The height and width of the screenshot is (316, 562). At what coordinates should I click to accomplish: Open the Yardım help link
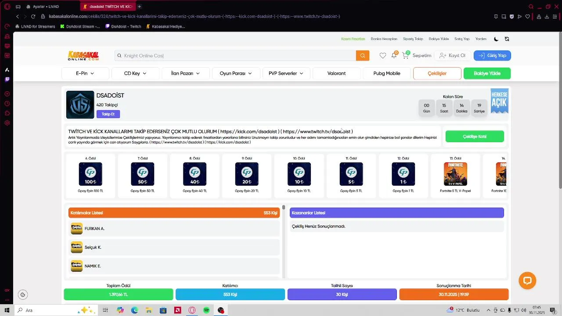click(x=481, y=39)
